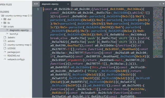This screenshot has height=98, width=165.
Task: Add a new tab with plus icon
Action: point(160,4)
